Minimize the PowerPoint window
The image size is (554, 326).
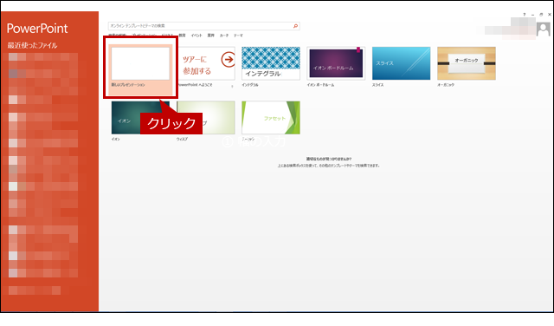click(533, 15)
